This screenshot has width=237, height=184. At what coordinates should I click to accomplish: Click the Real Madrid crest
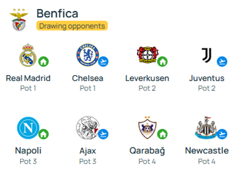click(x=28, y=54)
